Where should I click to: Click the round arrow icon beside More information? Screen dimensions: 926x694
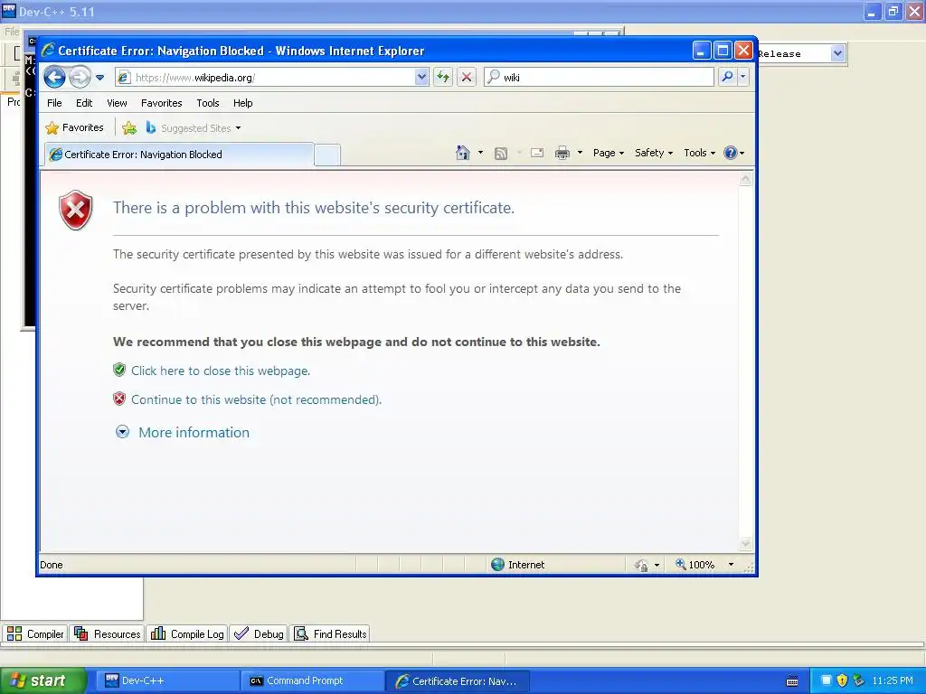click(x=122, y=432)
